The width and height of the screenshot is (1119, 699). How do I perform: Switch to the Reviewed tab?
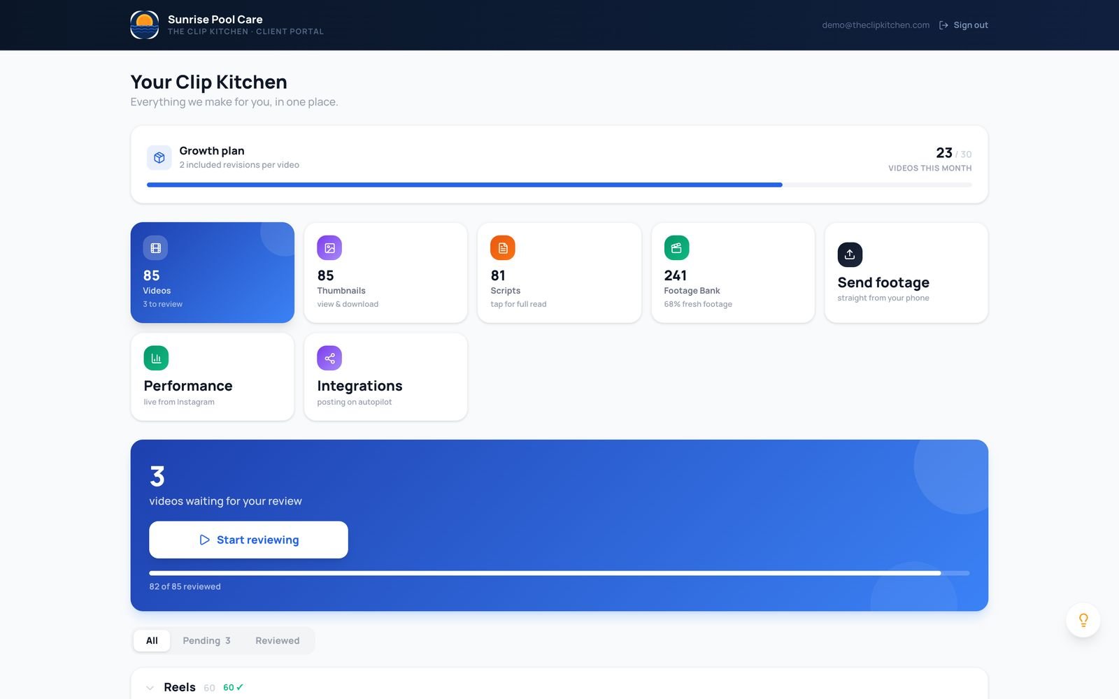pos(278,640)
